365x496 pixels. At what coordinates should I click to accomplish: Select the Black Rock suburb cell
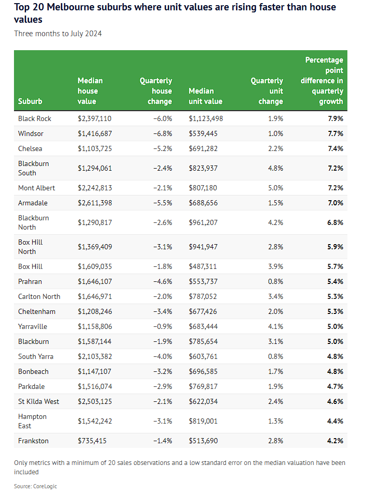[35, 118]
